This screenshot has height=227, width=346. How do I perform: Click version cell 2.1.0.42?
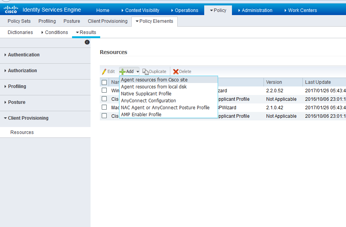tap(274, 108)
